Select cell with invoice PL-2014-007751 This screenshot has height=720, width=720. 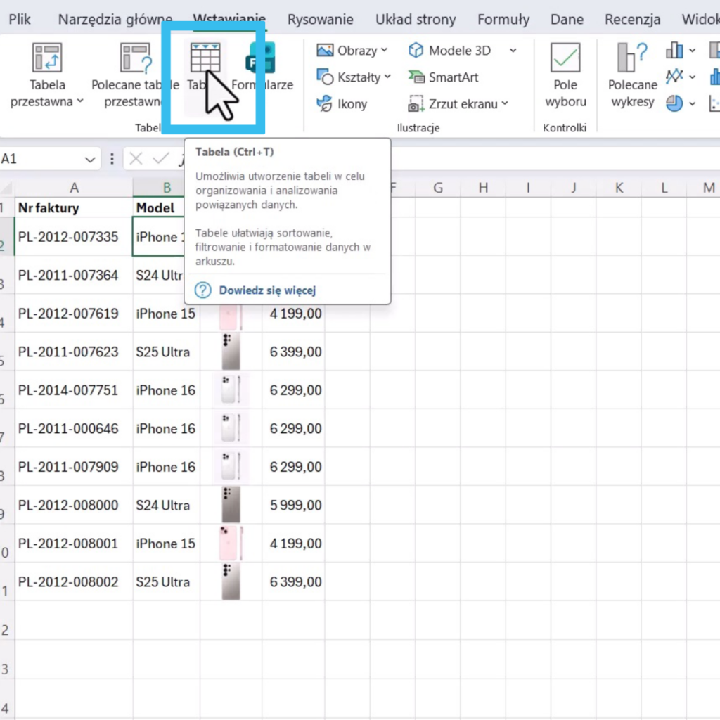tap(68, 390)
